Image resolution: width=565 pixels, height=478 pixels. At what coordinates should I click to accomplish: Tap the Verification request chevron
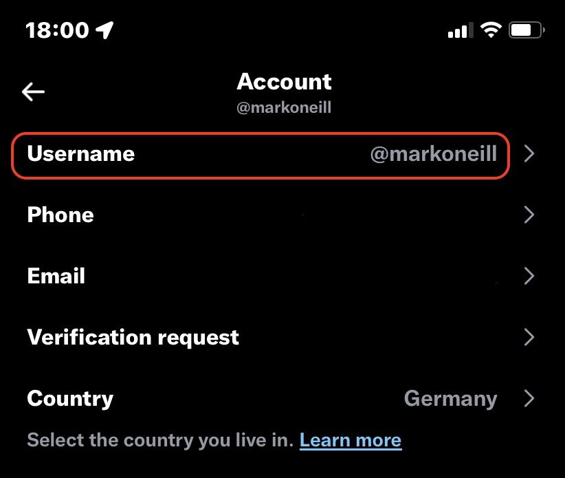529,337
